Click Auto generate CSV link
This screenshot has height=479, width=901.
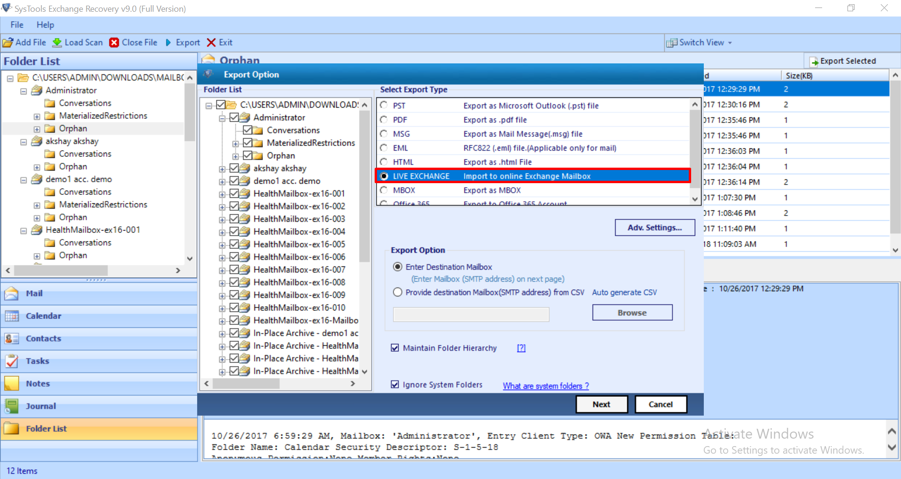coord(624,293)
